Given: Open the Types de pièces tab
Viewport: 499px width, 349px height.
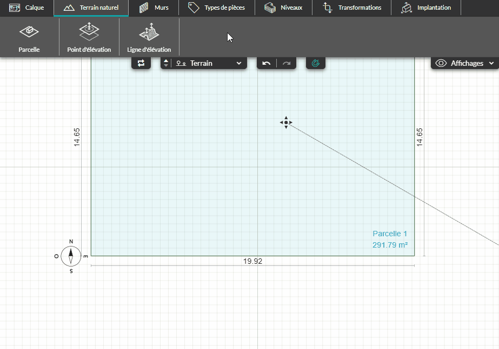Looking at the screenshot, I should [x=217, y=8].
